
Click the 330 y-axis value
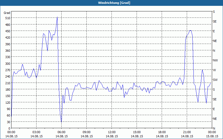point(8,57)
